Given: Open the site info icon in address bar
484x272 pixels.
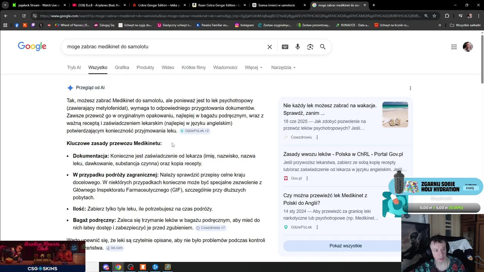Looking at the screenshot, I should [35, 16].
